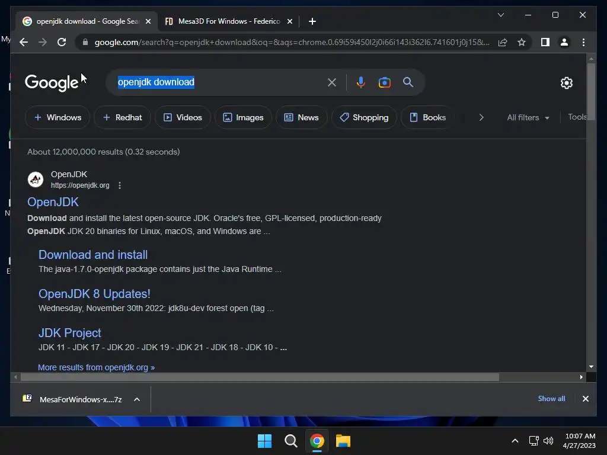Share this page from address bar
This screenshot has height=455, width=607.
coord(503,42)
